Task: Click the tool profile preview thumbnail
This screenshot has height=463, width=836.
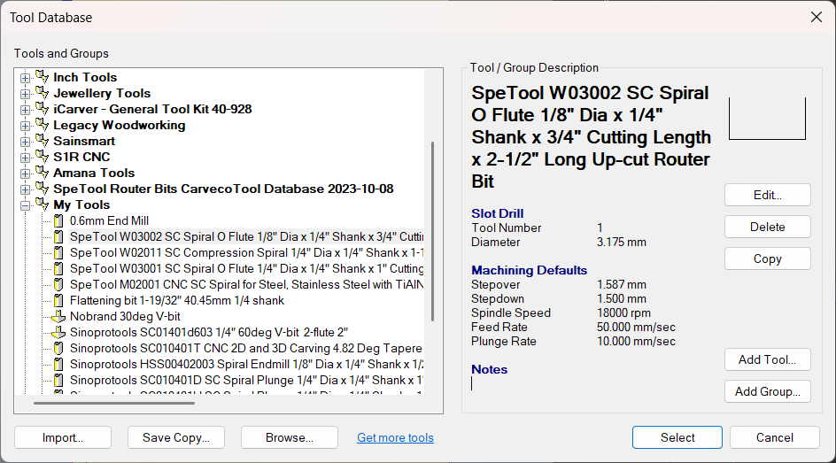Action: coord(767,119)
